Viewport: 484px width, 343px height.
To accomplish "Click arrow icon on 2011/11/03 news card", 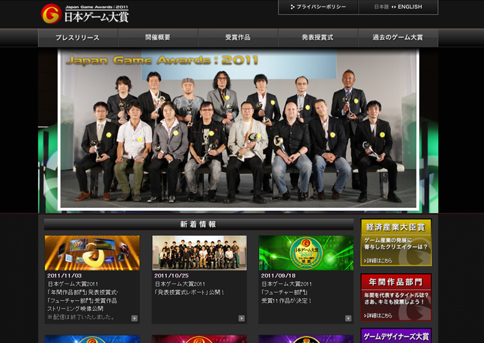I will 134,318.
